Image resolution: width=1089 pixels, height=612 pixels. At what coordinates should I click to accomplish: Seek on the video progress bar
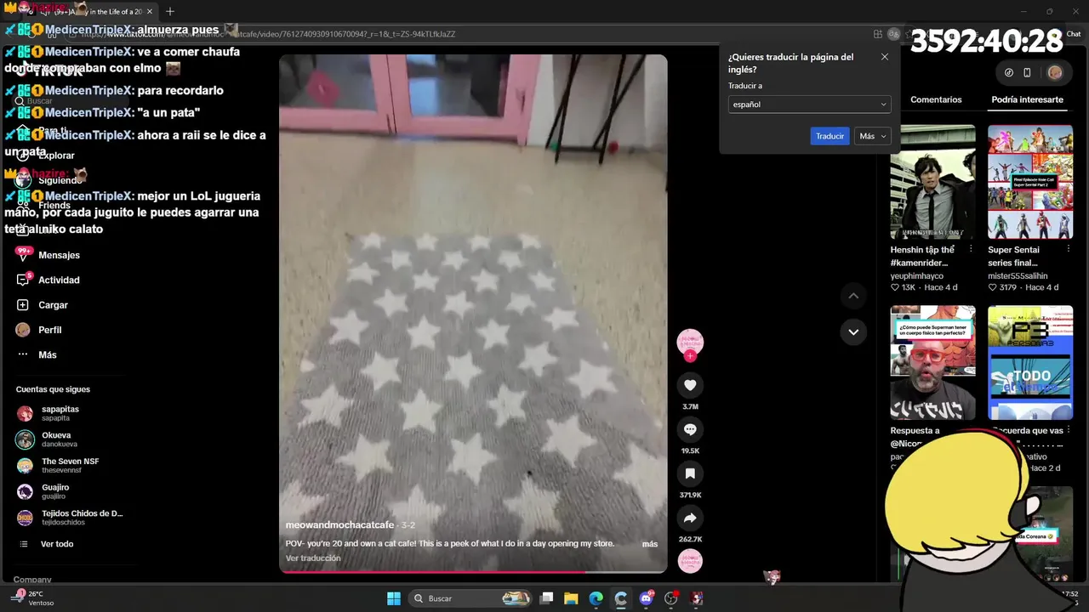pyautogui.click(x=473, y=571)
